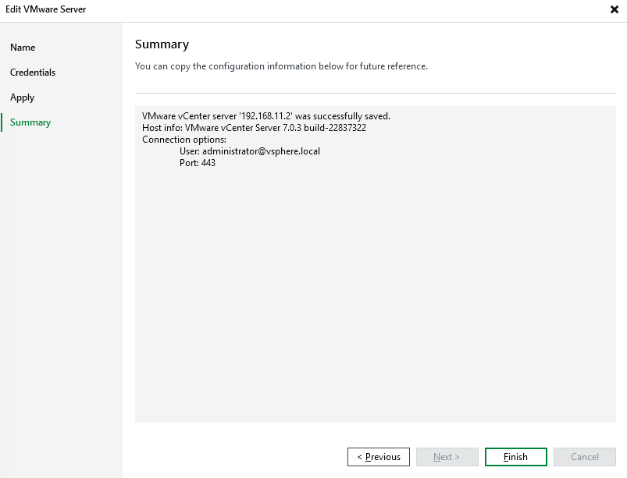Image resolution: width=627 pixels, height=478 pixels.
Task: Open the Credentials wizard step
Action: pos(33,73)
